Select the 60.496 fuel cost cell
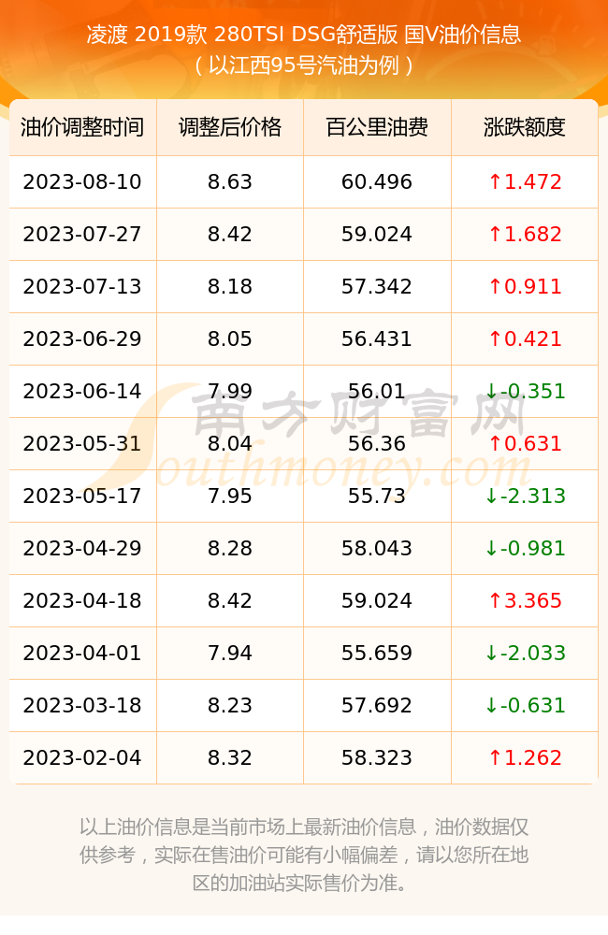Image resolution: width=608 pixels, height=935 pixels. coord(377,182)
